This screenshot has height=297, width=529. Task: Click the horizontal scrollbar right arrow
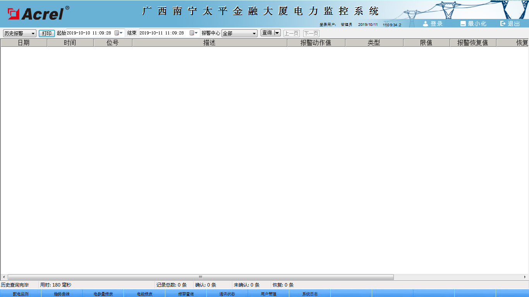[x=525, y=277]
